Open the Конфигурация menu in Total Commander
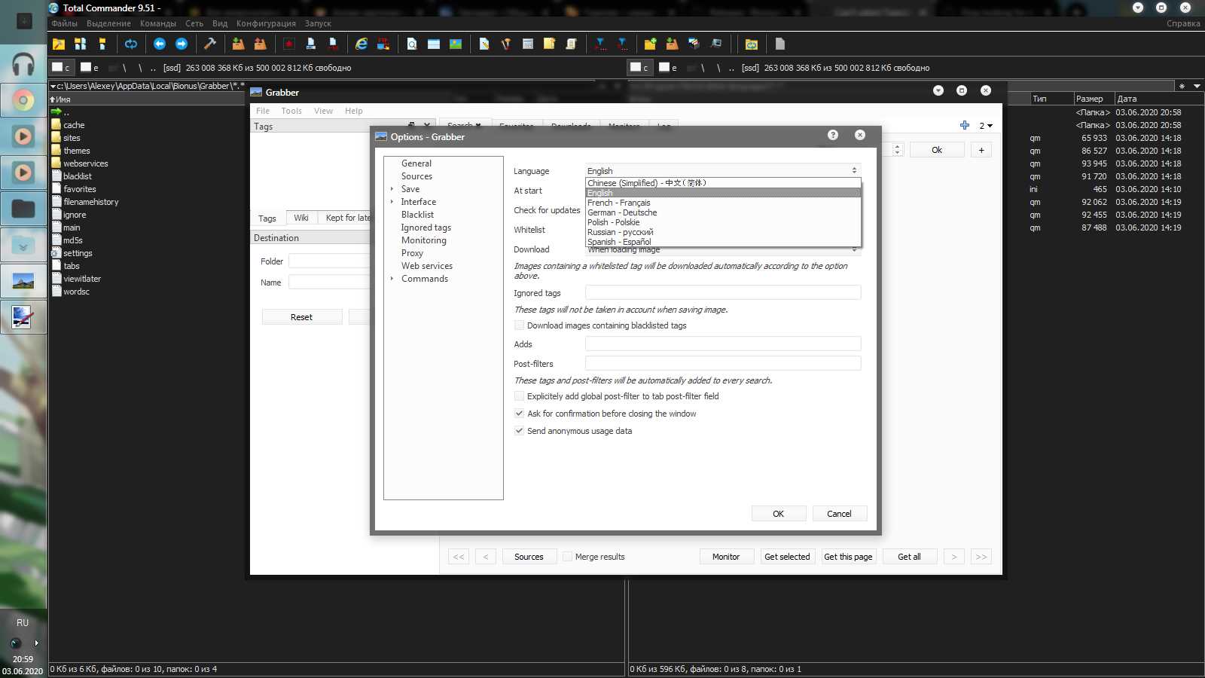The image size is (1205, 678). coord(266,23)
